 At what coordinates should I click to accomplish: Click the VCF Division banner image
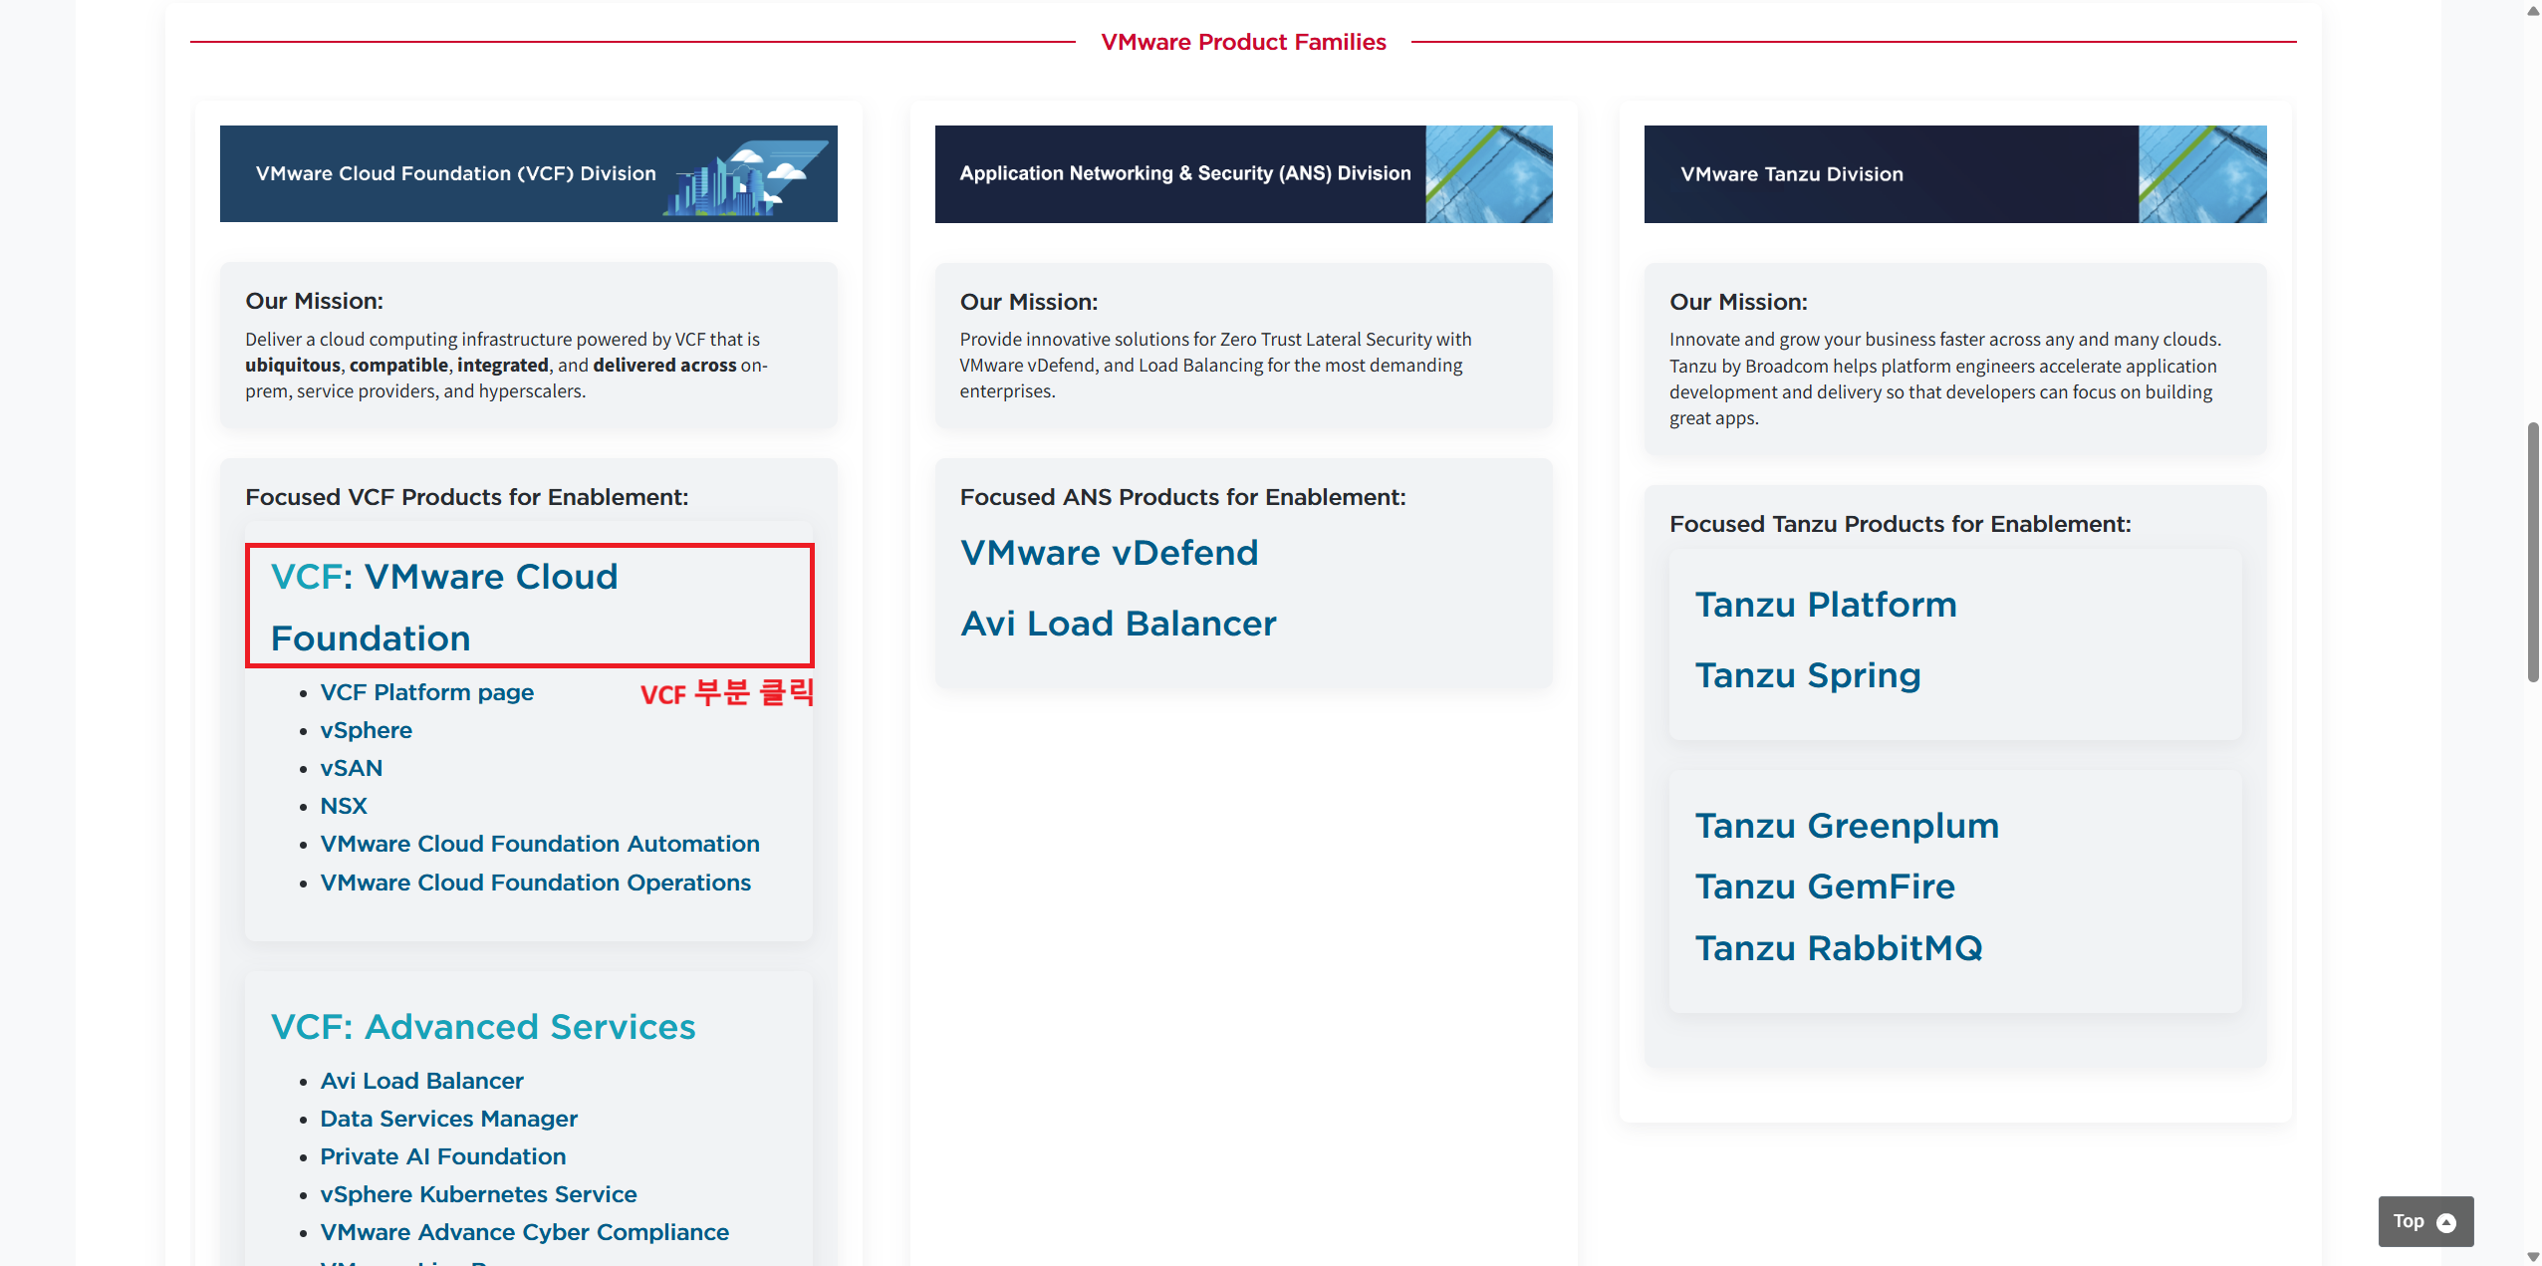point(528,173)
